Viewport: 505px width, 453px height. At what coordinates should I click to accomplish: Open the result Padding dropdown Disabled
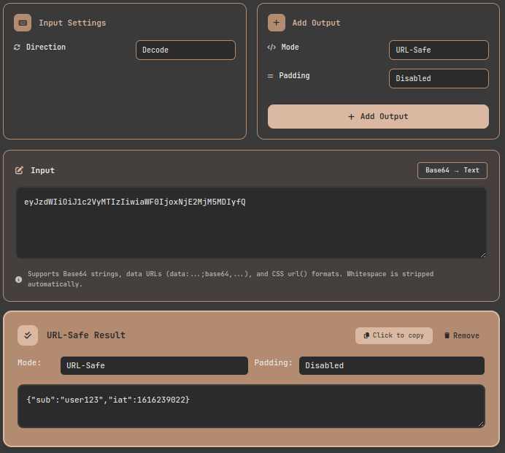[392, 365]
